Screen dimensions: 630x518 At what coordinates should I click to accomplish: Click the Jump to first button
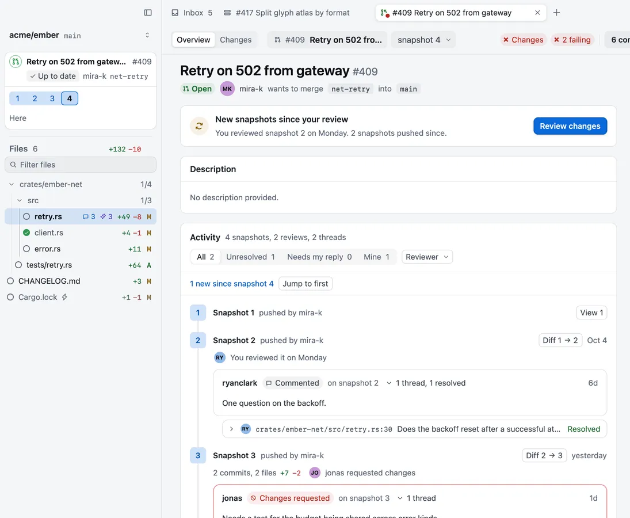(306, 284)
